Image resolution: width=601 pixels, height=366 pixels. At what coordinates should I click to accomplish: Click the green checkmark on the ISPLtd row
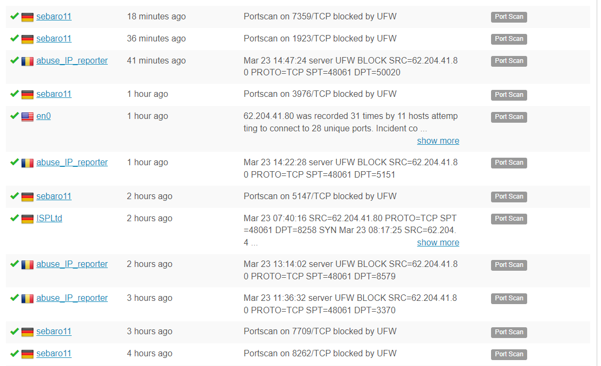[15, 218]
